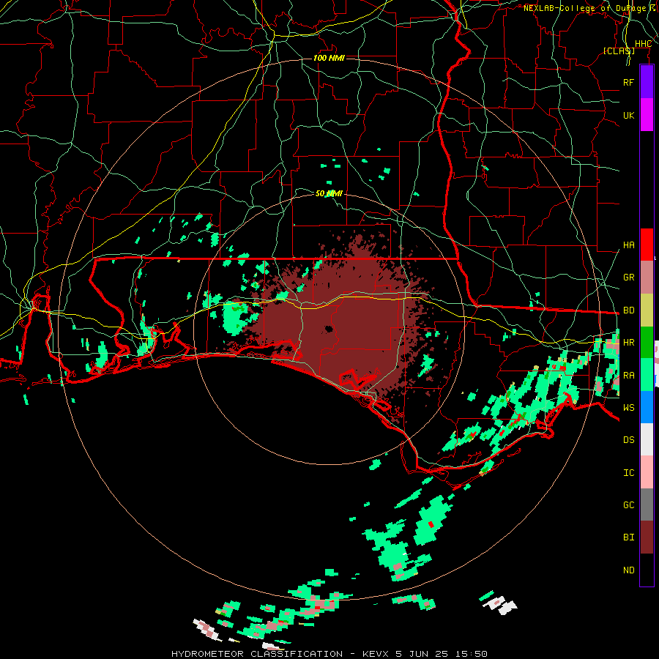Click the 50 NMI range ring label

329,193
